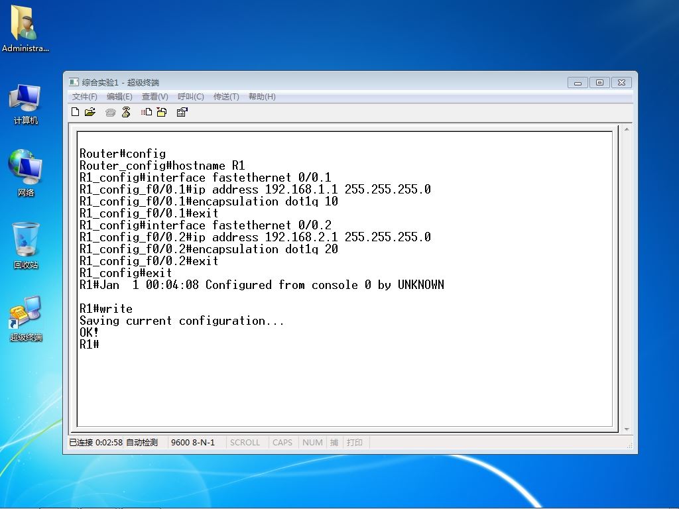Click the encapsulation dot1q 10 line
679x509 pixels.
209,201
